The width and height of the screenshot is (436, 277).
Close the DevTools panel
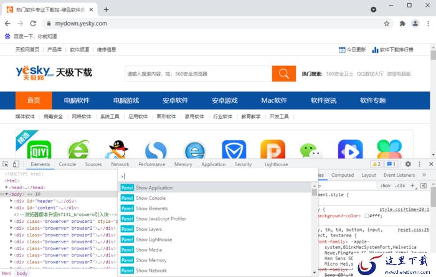tap(431, 164)
